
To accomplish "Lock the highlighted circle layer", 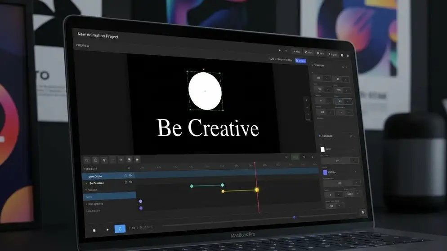I will 125,176.
